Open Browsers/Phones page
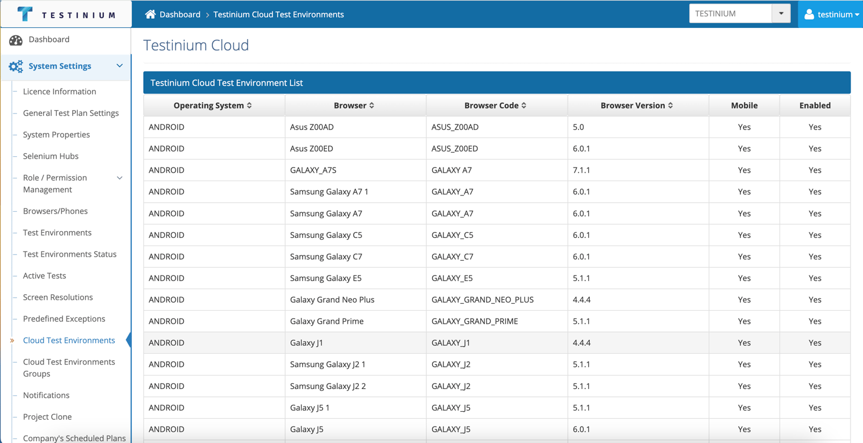 point(55,211)
